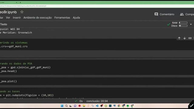Click the conclusão: 20:34 status text
194x109 pixels.
click(x=97, y=101)
